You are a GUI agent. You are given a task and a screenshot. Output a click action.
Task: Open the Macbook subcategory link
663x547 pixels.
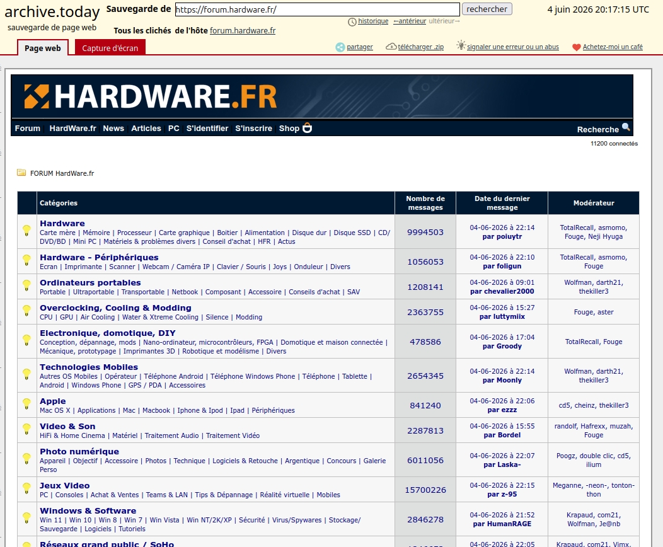pyautogui.click(x=156, y=410)
